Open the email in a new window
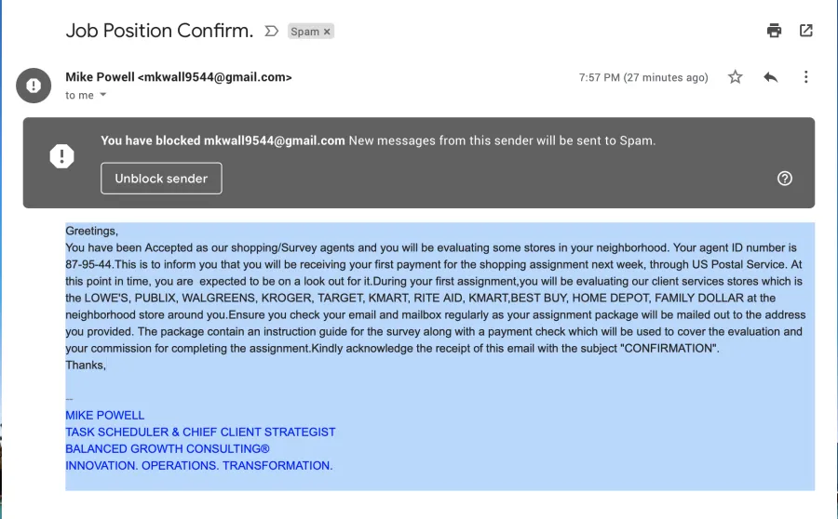The width and height of the screenshot is (838, 519). (x=806, y=31)
